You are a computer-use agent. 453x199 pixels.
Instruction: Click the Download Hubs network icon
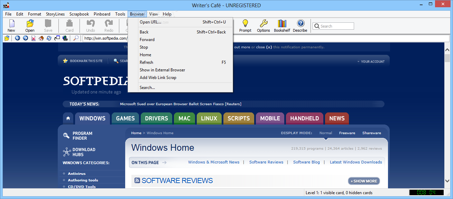(66, 152)
